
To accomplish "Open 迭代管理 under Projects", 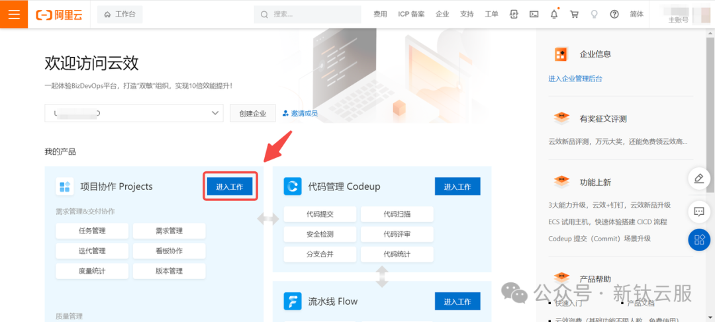I will coord(92,251).
